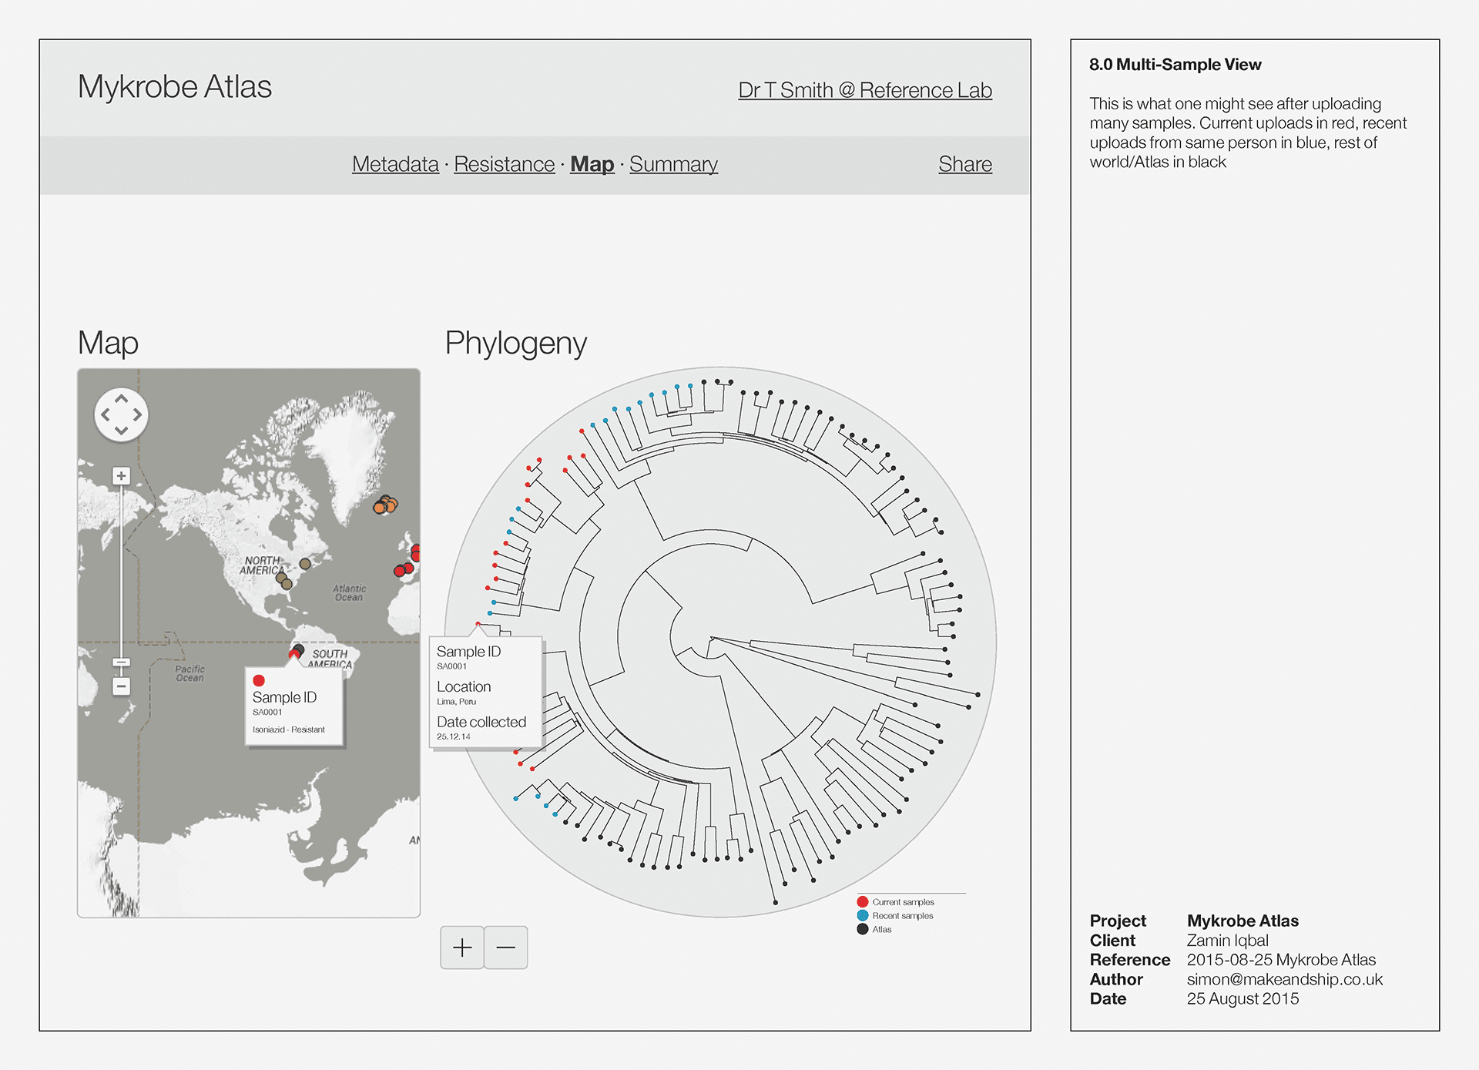1479x1070 pixels.
Task: Click 'SA0001' in the phylogeny popup
Action: pyautogui.click(x=451, y=666)
